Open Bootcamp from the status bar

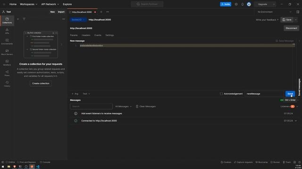(x=261, y=162)
